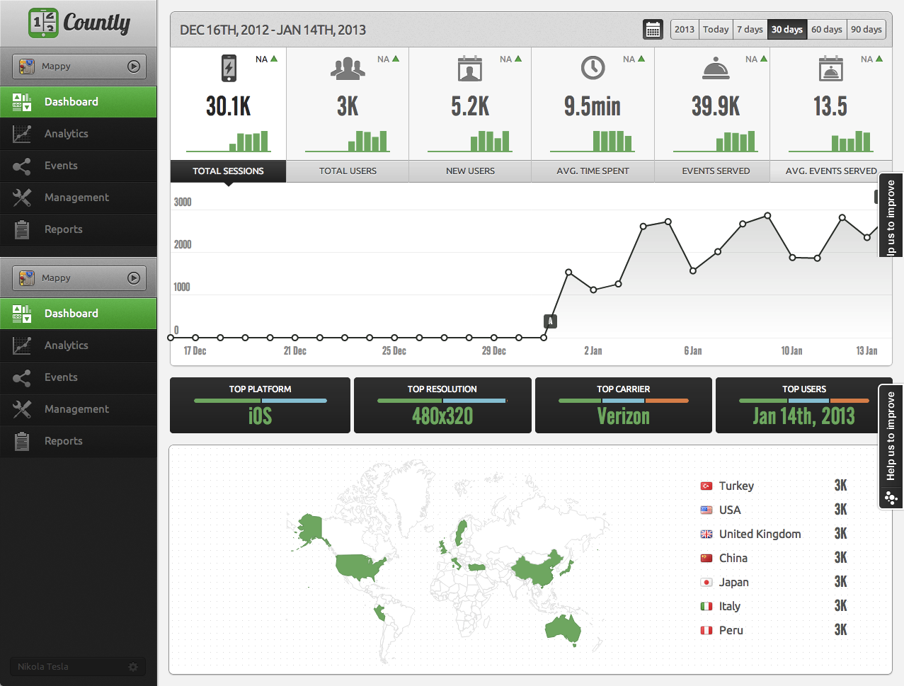Click the settings gear beside Nikola Tesla

(x=133, y=667)
